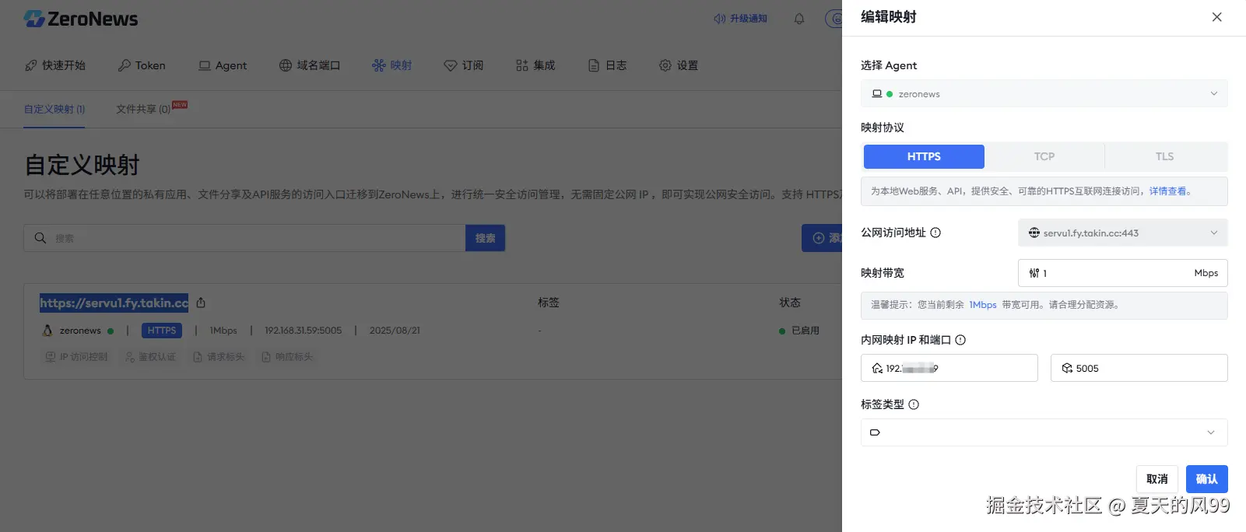Click the 1Mbps value in mapping row
1246x532 pixels.
coord(223,331)
